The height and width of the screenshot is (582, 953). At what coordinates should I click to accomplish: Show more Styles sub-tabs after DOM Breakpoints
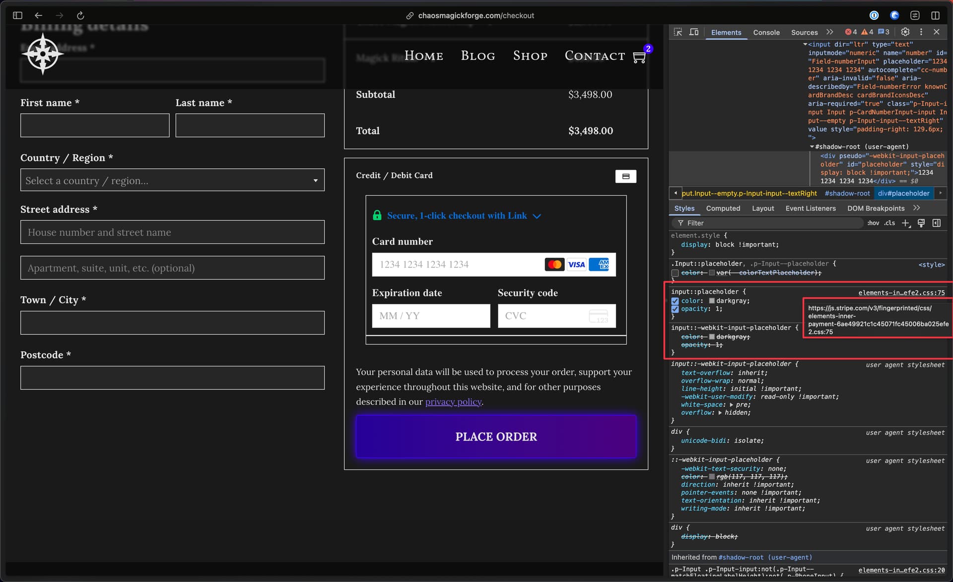[916, 208]
